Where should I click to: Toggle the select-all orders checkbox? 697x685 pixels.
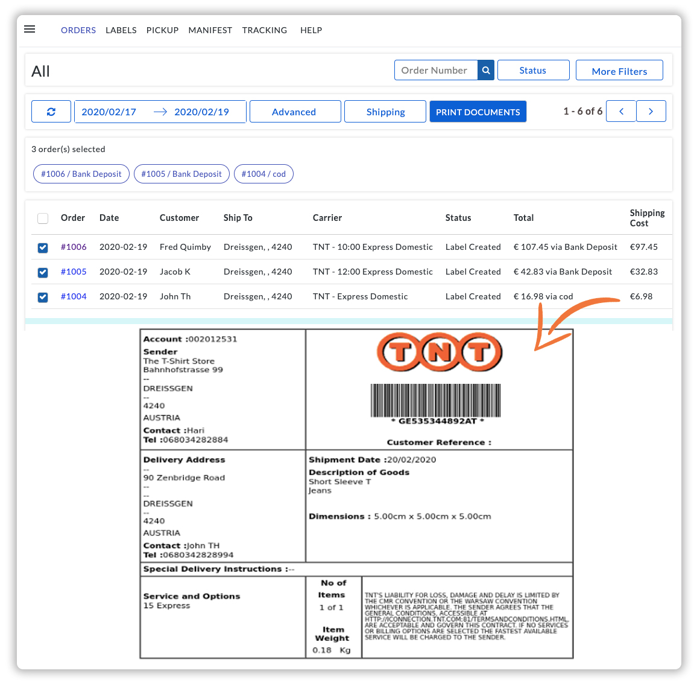coord(43,218)
